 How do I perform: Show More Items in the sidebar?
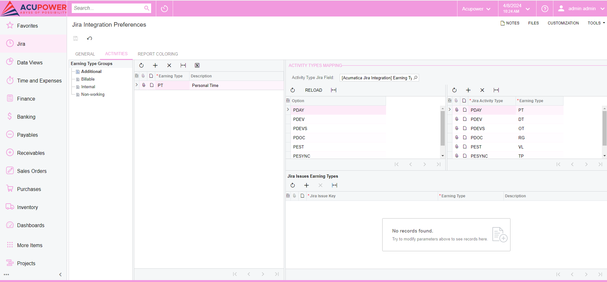(x=33, y=245)
